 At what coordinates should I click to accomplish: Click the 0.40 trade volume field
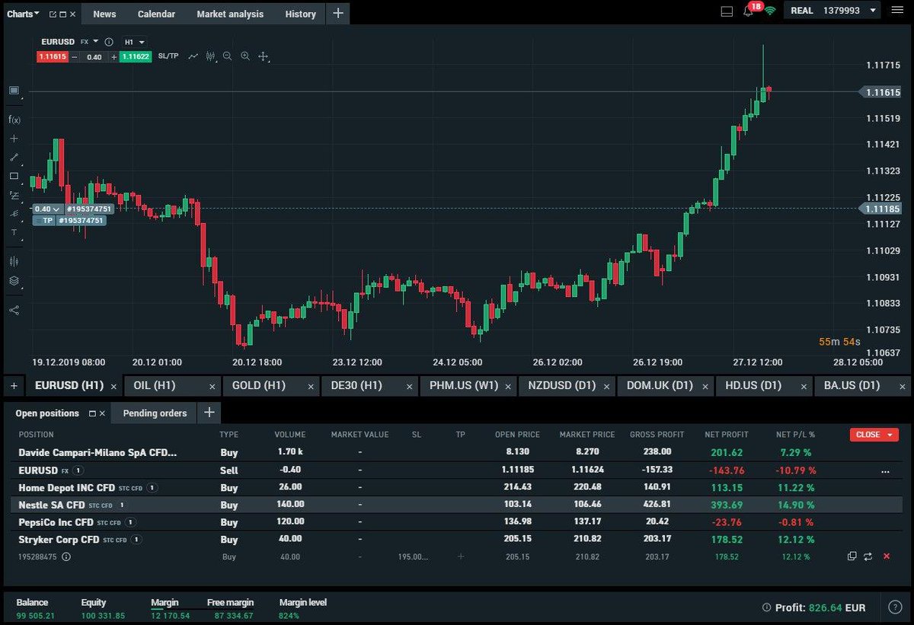pyautogui.click(x=94, y=57)
